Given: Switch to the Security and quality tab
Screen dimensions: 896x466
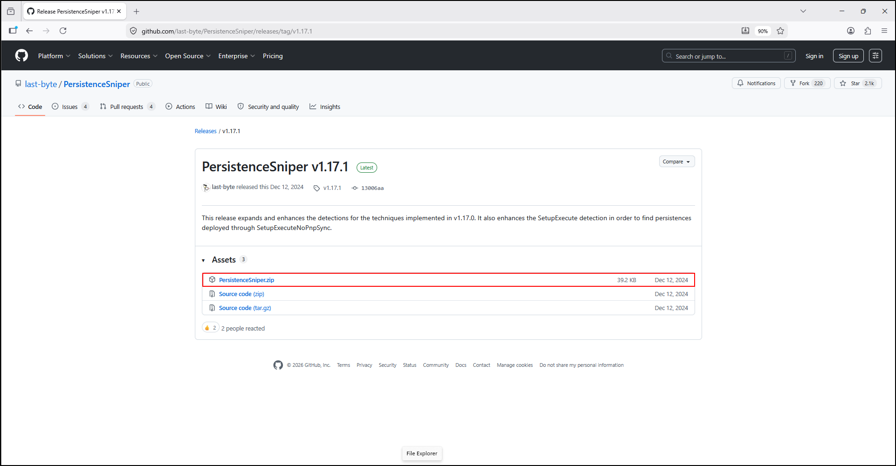Looking at the screenshot, I should coord(268,107).
